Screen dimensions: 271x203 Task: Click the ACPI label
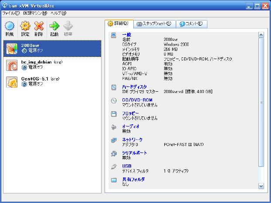(127, 64)
